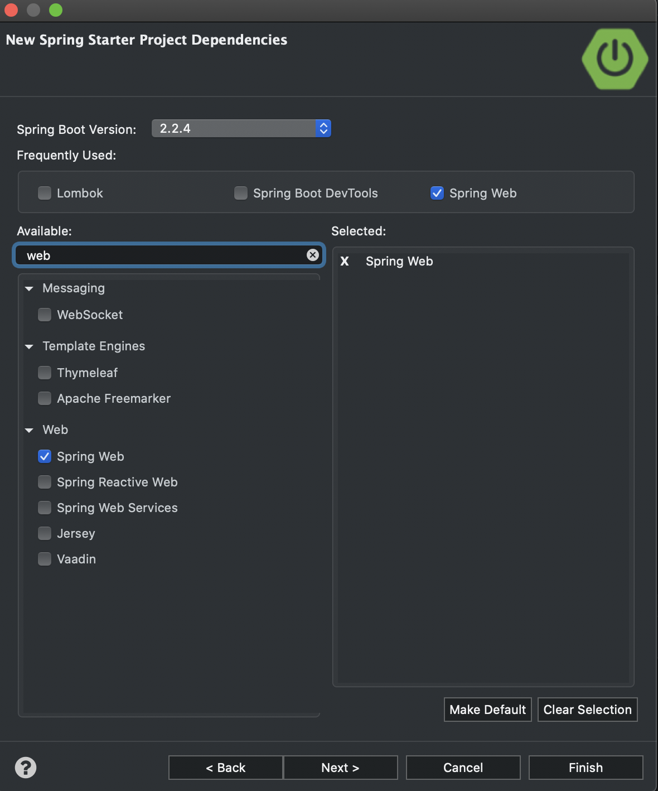The image size is (658, 791).
Task: Enable Spring Boot DevTools
Action: coord(241,193)
